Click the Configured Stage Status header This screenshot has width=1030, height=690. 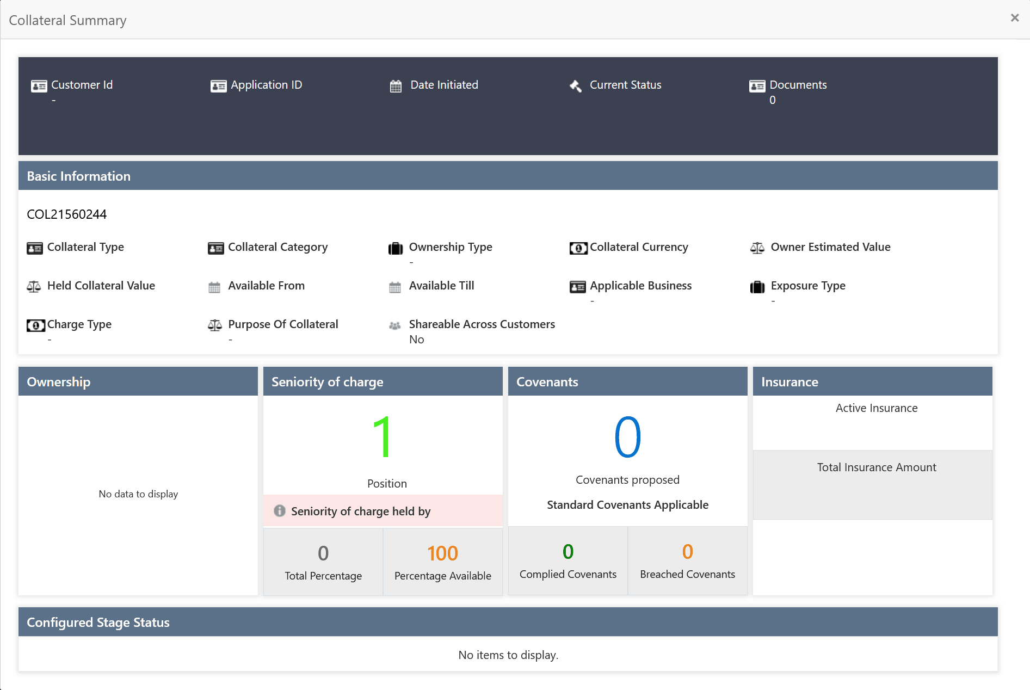tap(508, 622)
